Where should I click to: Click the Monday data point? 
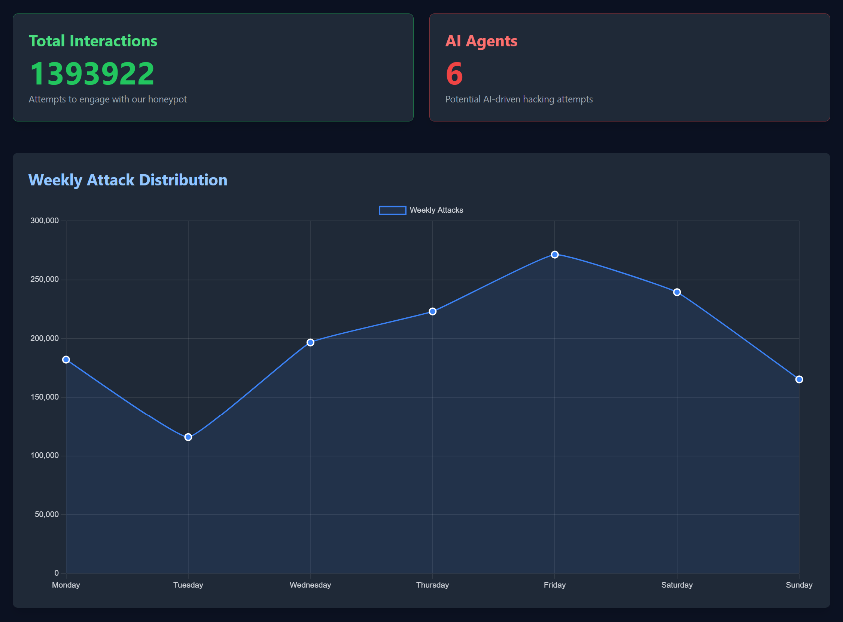pyautogui.click(x=66, y=360)
